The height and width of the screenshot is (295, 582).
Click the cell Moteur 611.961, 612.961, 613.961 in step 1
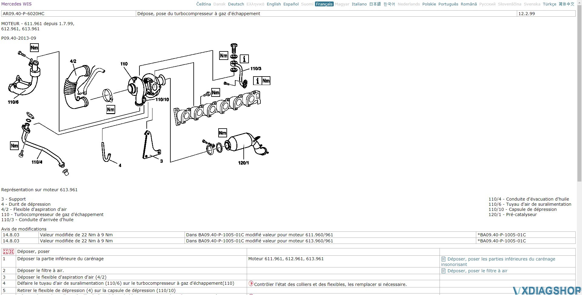coord(286,259)
